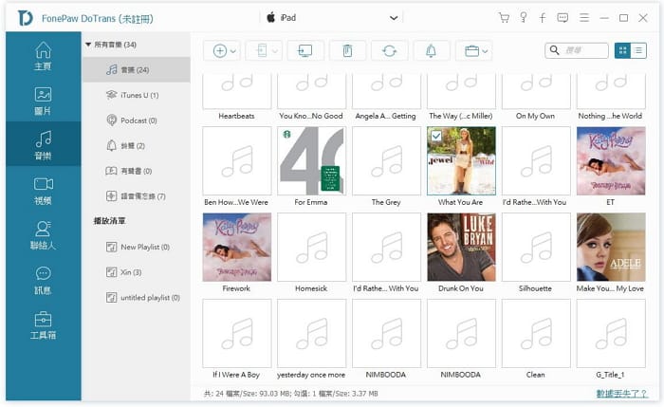Click the Heartbeats song title
The width and height of the screenshot is (664, 407).
[236, 116]
